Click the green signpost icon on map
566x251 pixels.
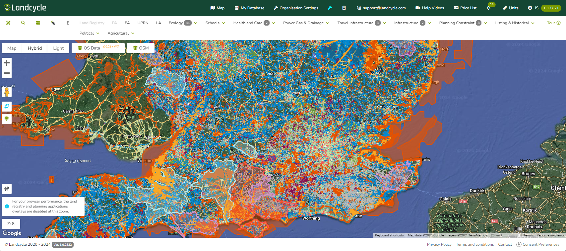pos(7,119)
